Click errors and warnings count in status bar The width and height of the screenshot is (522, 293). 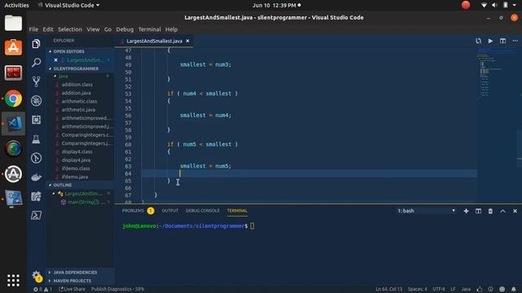click(42, 289)
